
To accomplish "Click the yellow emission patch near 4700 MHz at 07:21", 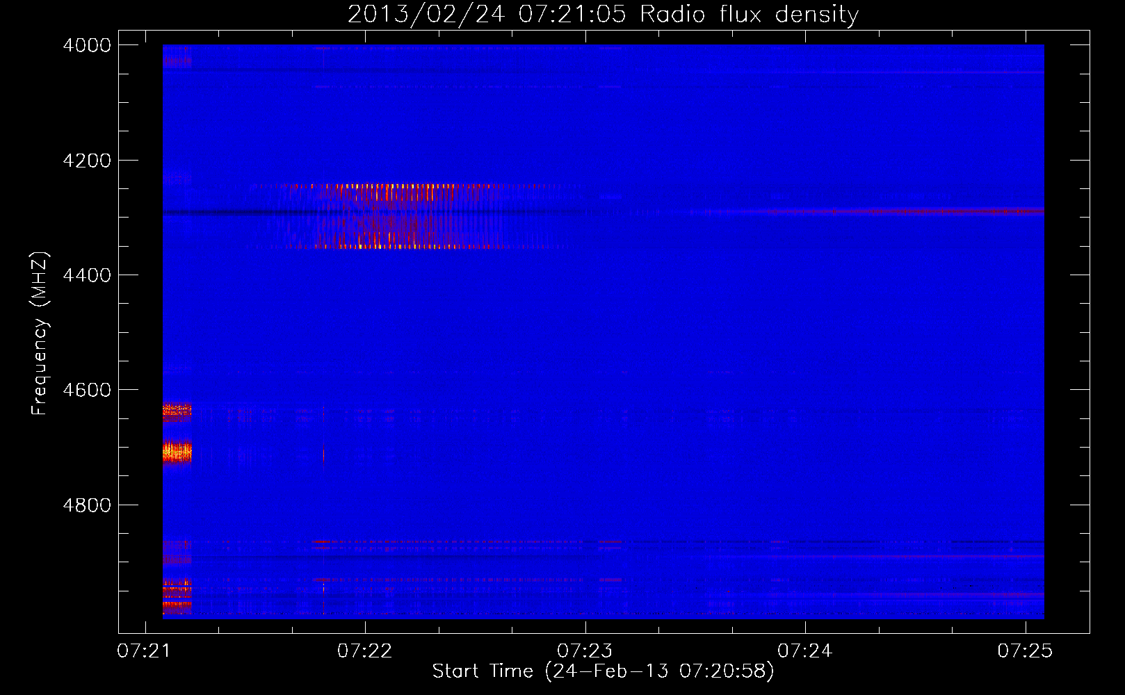I will [x=177, y=452].
